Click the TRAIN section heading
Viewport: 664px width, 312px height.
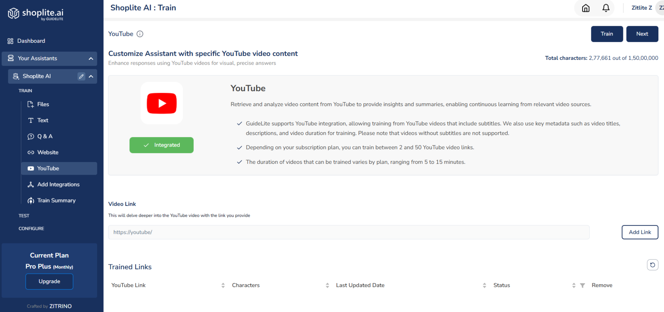point(25,91)
